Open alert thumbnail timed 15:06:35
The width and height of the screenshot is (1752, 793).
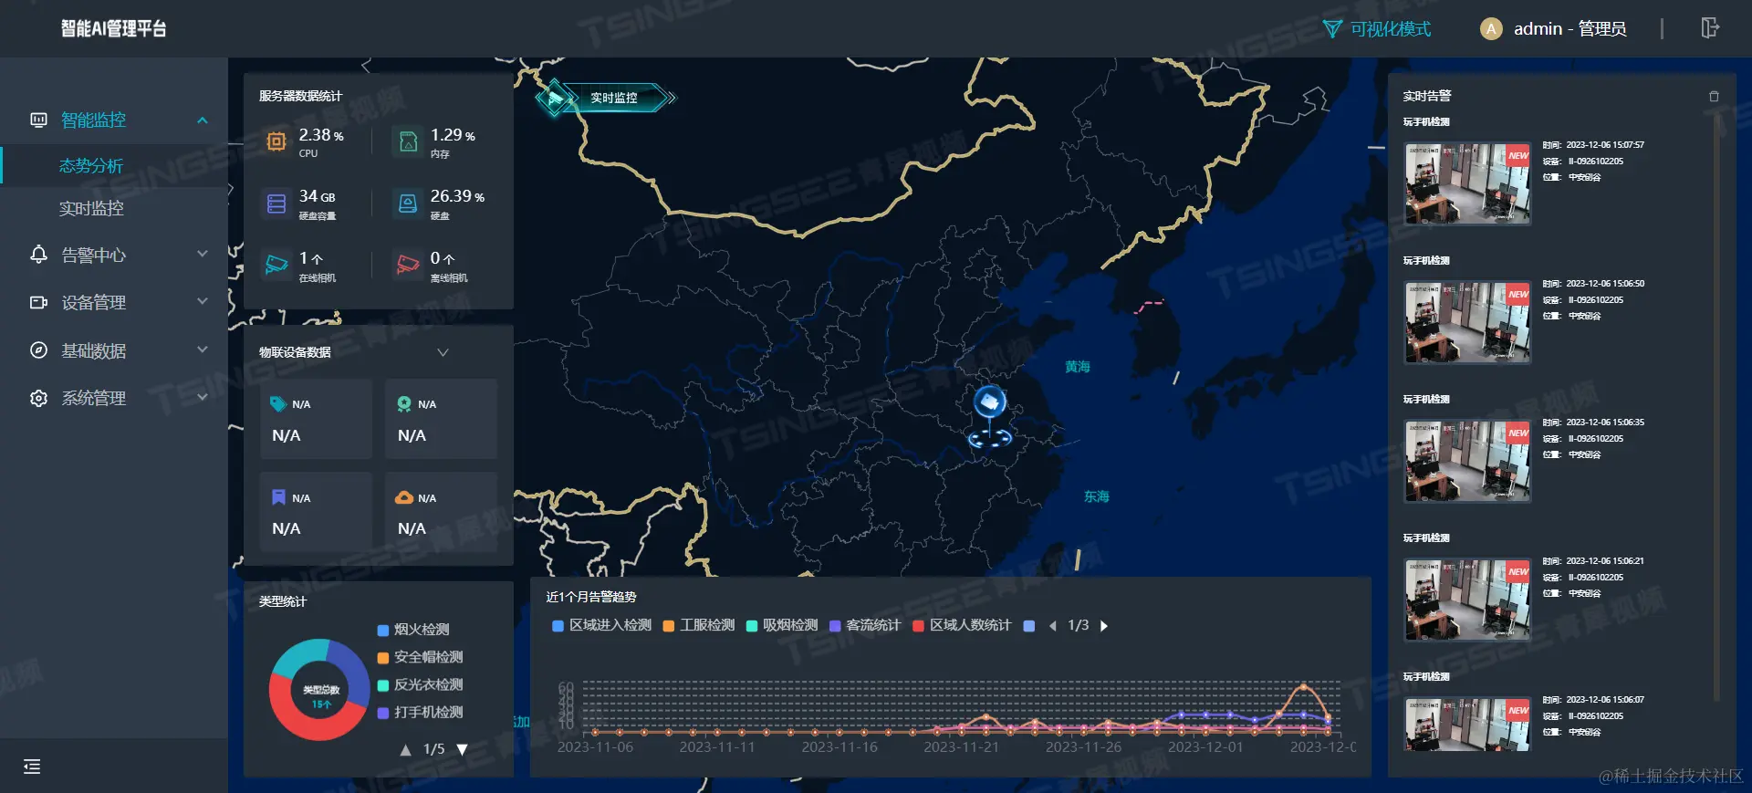pyautogui.click(x=1467, y=461)
